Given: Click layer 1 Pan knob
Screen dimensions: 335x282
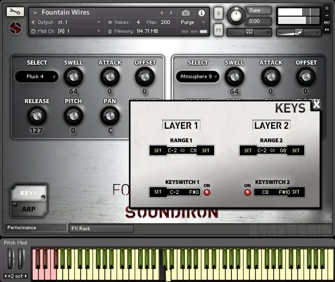Looking at the screenshot, I should click(110, 116).
